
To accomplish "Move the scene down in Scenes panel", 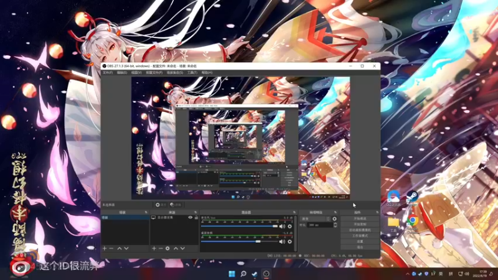I will pyautogui.click(x=126, y=248).
